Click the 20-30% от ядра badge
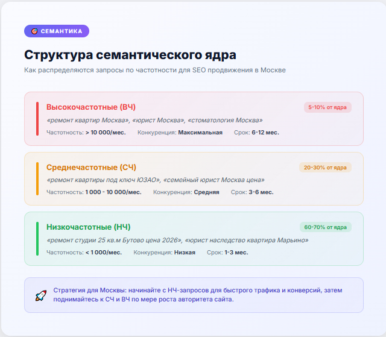Screen dimensions: 386x337 click(325, 168)
